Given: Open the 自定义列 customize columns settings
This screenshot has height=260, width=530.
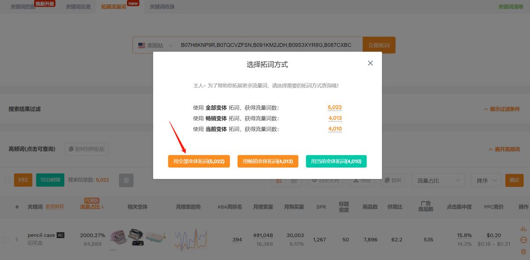Looking at the screenshot, I should pyautogui.click(x=326, y=180).
